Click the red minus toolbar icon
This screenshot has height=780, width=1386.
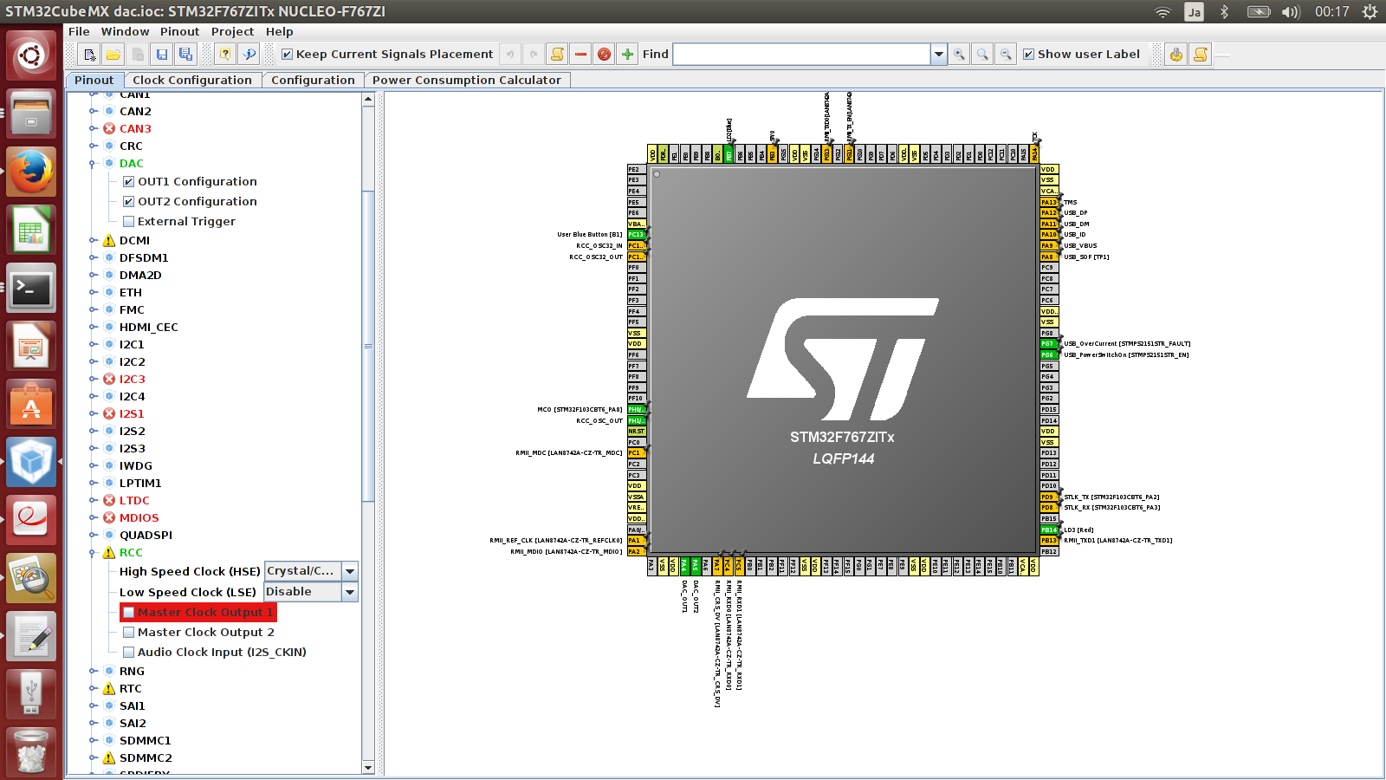click(580, 55)
